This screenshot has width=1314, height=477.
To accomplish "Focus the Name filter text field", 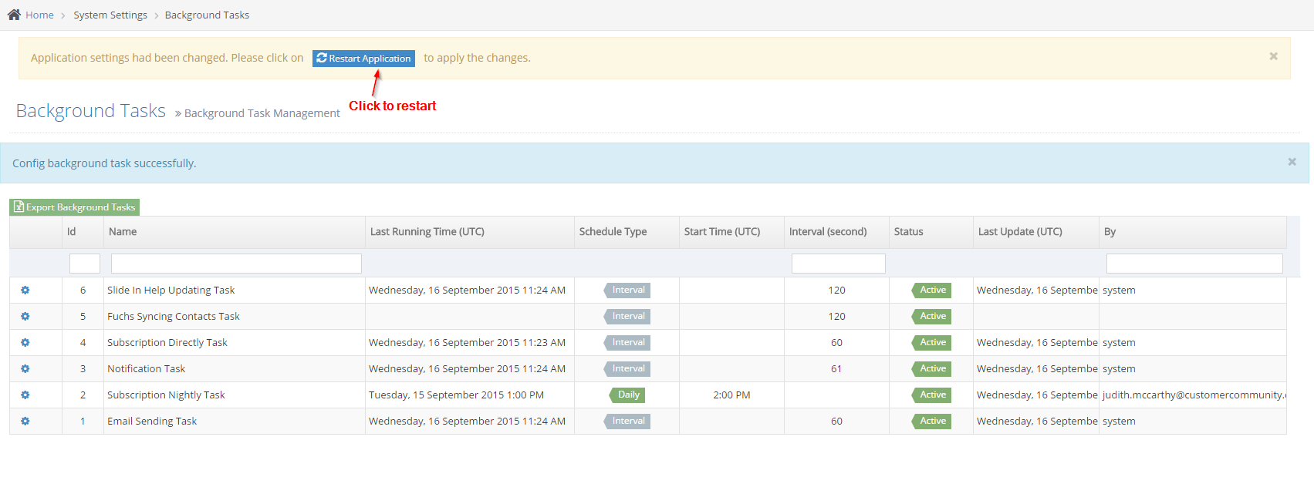I will click(x=236, y=264).
